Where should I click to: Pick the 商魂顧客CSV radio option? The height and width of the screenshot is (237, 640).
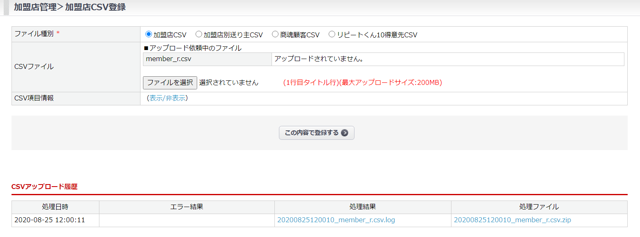point(275,34)
